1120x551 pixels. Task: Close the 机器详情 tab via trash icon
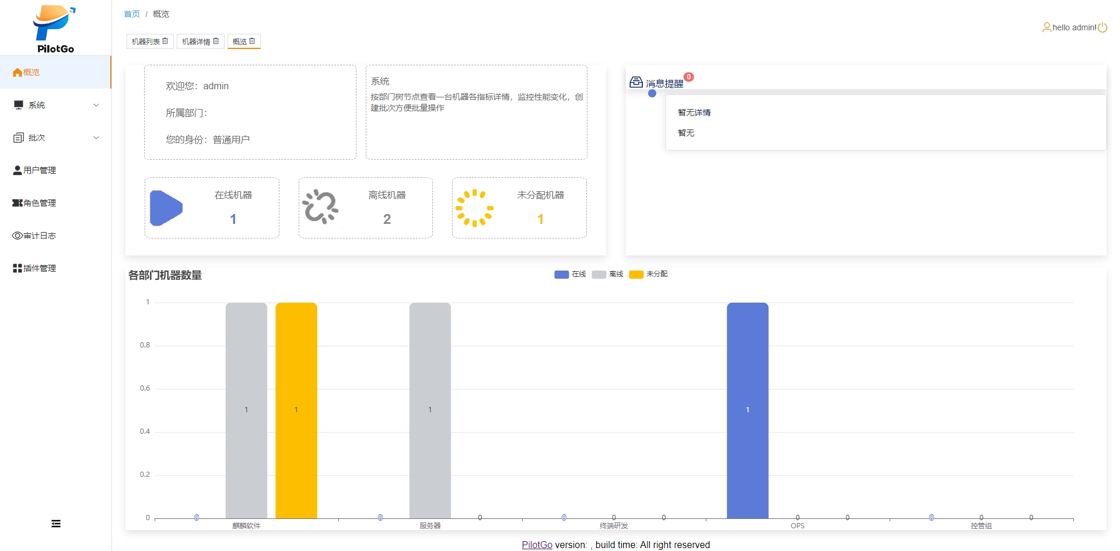click(x=216, y=41)
